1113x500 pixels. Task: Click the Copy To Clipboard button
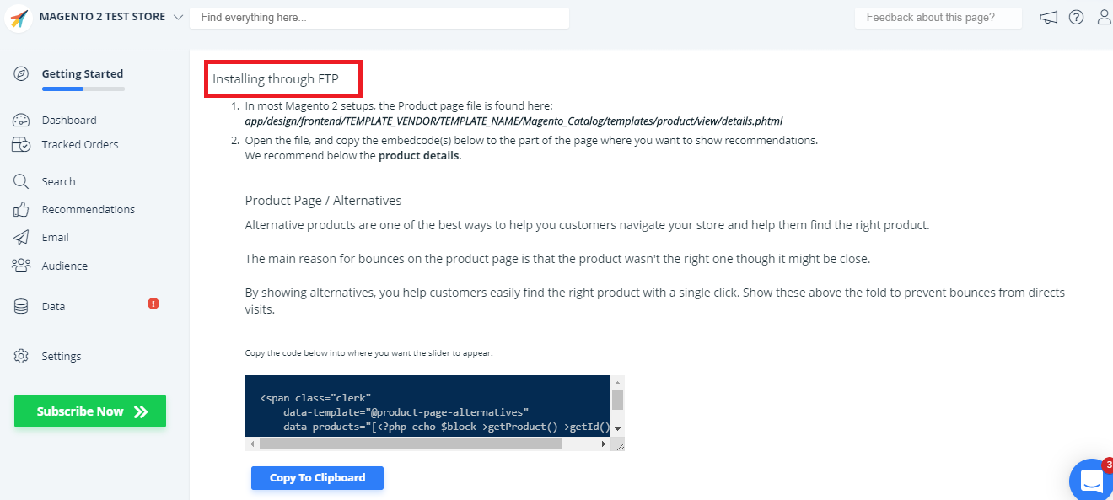click(317, 478)
